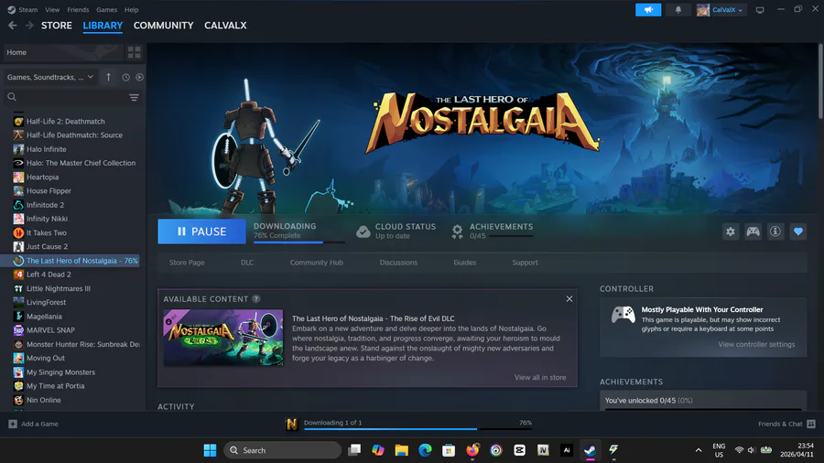
Task: Select My Time at Portia
Action: (55, 386)
